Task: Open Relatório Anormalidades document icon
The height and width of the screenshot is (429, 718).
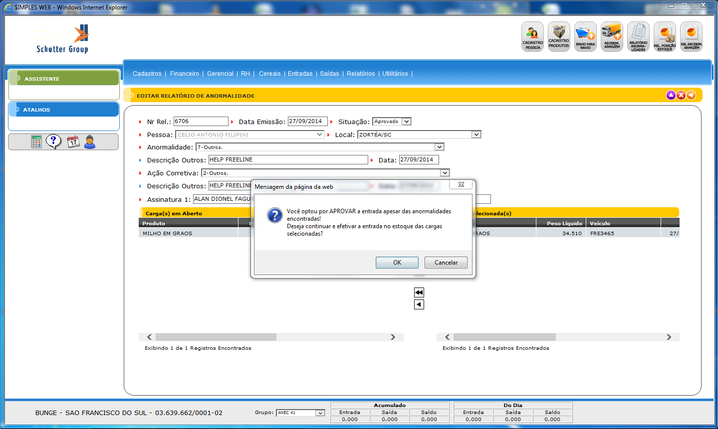Action: [638, 36]
